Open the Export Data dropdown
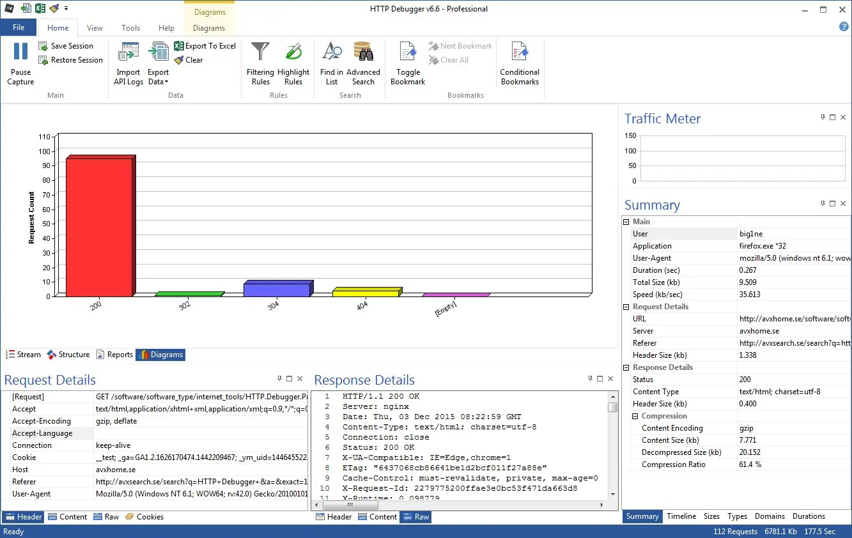 [158, 77]
